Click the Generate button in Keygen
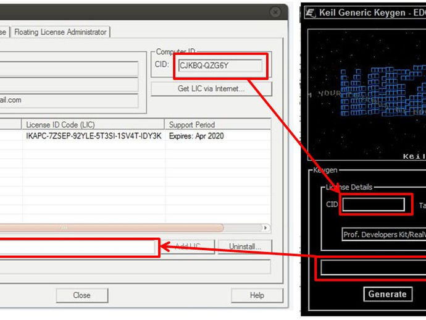 tap(388, 294)
